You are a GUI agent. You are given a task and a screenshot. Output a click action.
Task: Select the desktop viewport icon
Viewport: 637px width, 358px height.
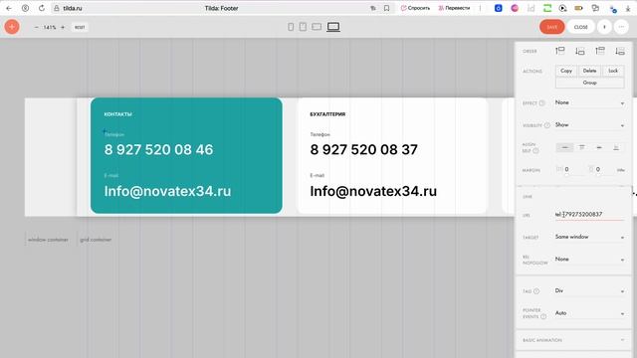(x=333, y=27)
